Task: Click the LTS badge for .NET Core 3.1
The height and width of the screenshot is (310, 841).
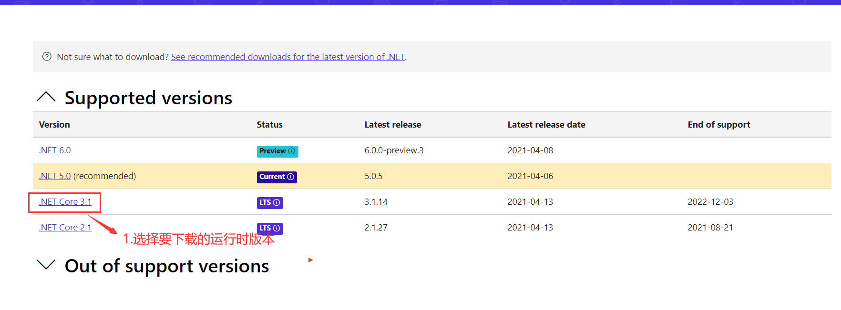Action: 270,202
